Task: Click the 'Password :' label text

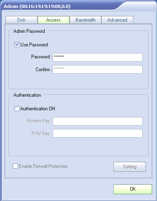Action: (x=42, y=57)
